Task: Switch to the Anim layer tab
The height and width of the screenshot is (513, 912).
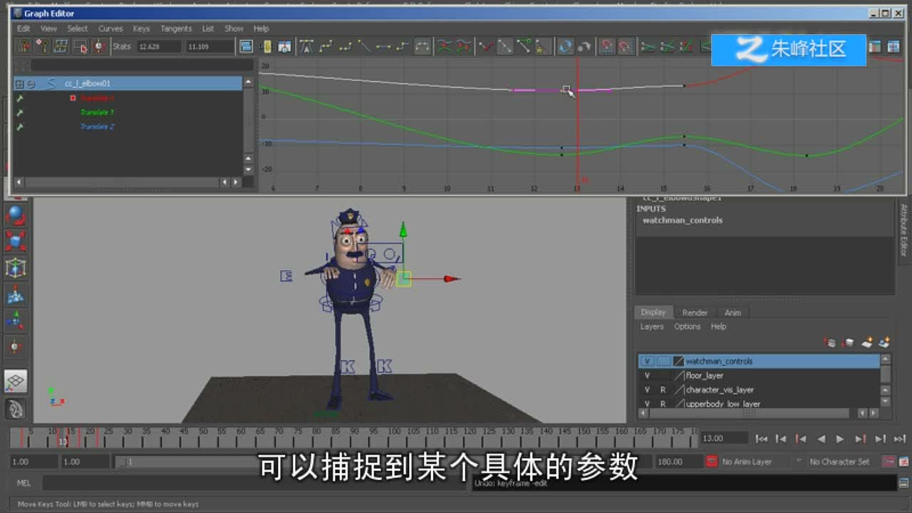Action: [732, 313]
